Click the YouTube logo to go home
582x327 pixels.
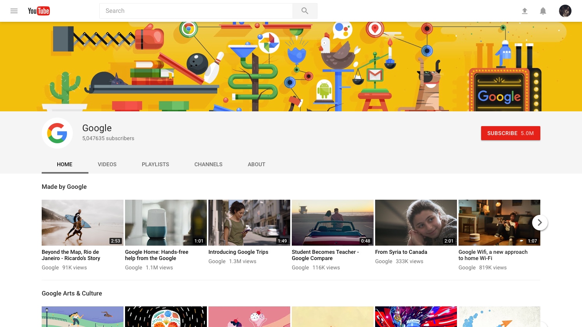[x=39, y=11]
